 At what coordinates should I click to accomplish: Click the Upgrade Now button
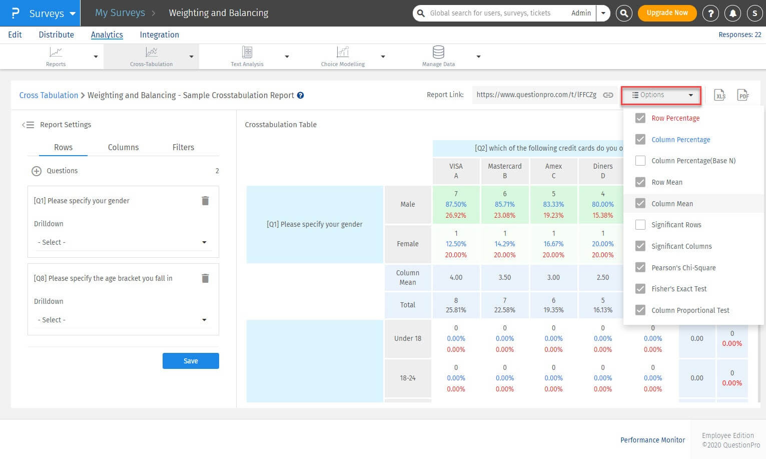667,13
